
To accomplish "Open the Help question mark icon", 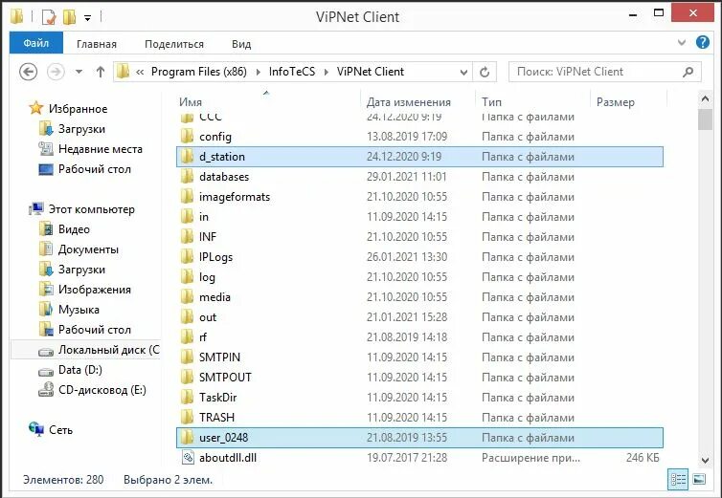I will 702,42.
